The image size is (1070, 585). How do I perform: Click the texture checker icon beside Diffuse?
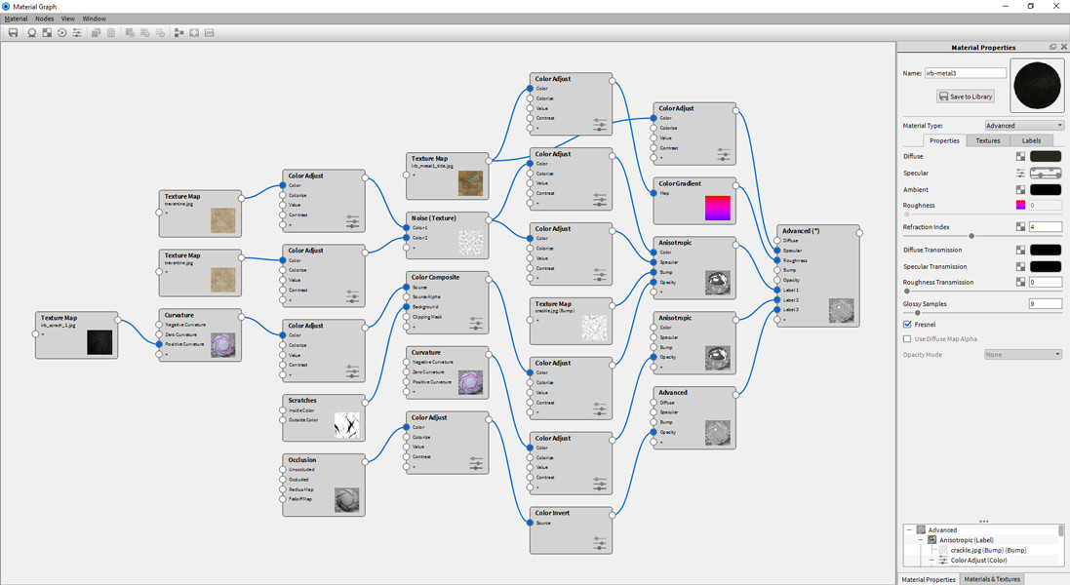(1020, 156)
